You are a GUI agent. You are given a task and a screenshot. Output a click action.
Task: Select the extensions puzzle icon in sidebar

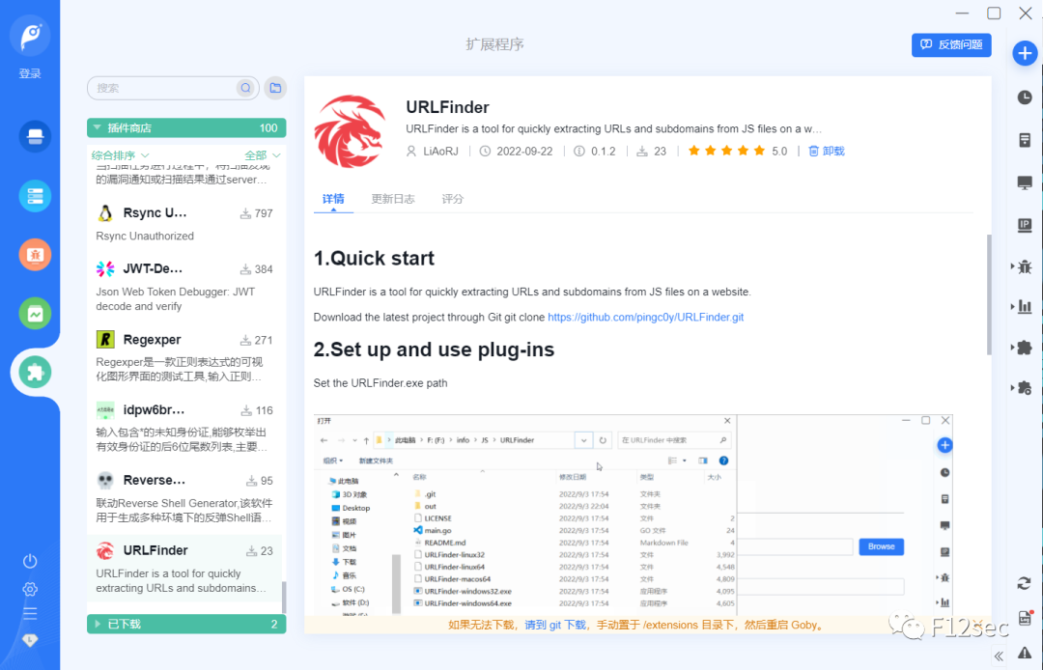[x=35, y=373]
